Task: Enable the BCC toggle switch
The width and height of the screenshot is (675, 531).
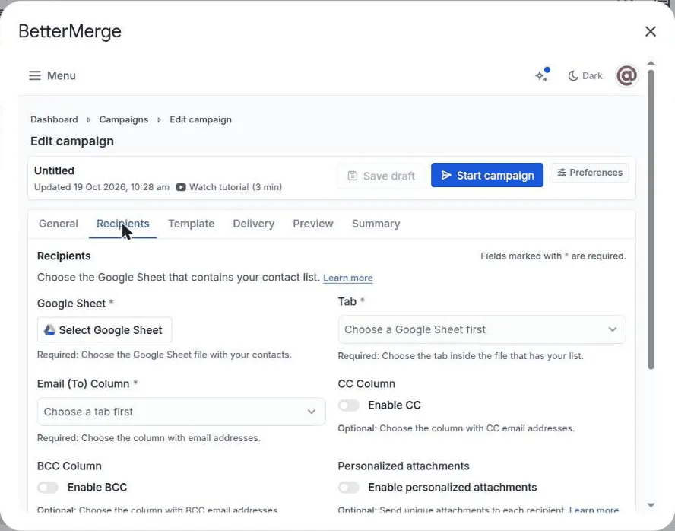Action: [x=48, y=488]
